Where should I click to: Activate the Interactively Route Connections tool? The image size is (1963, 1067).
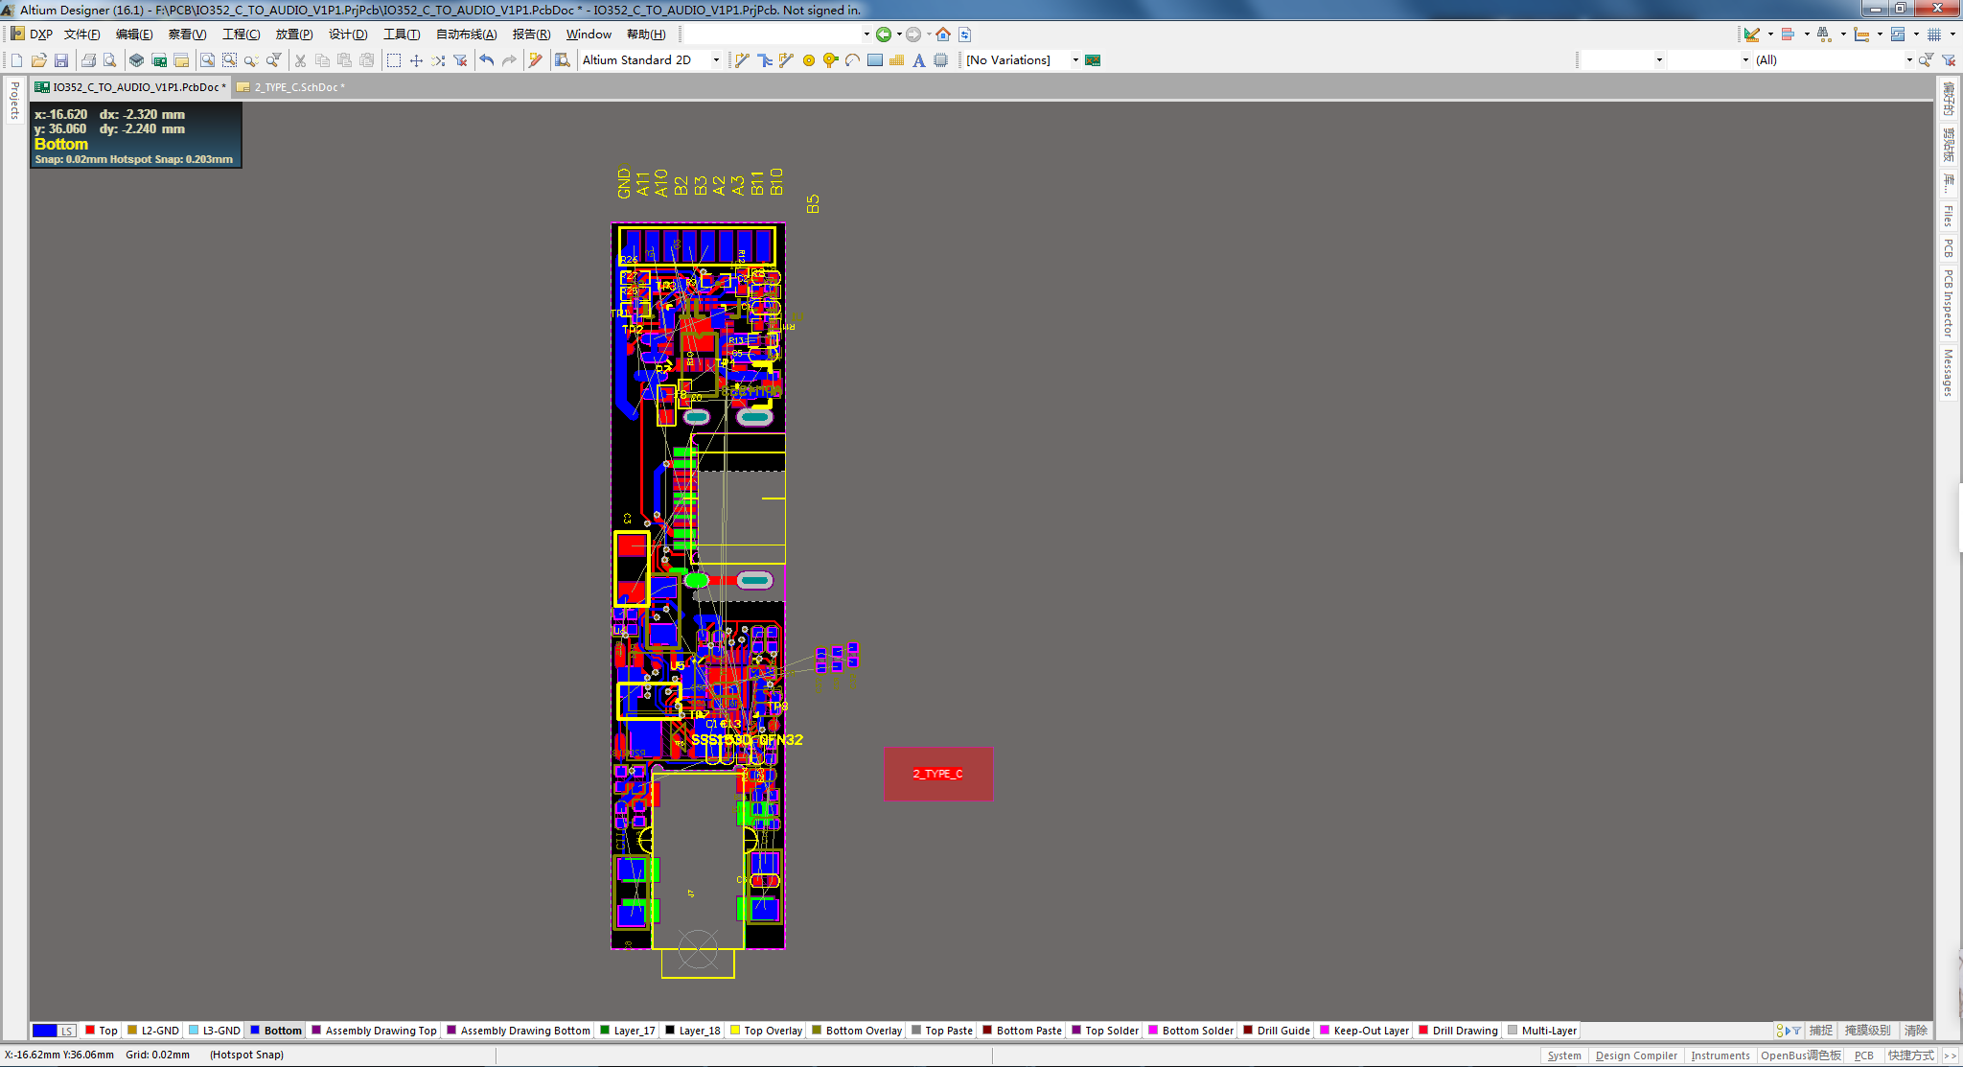click(743, 59)
